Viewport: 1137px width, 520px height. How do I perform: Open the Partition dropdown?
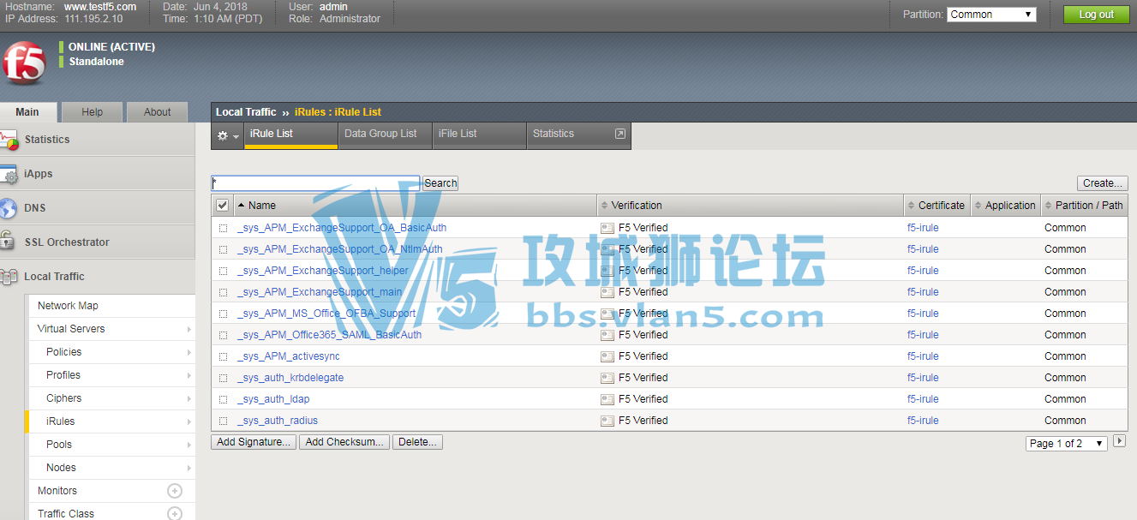991,15
